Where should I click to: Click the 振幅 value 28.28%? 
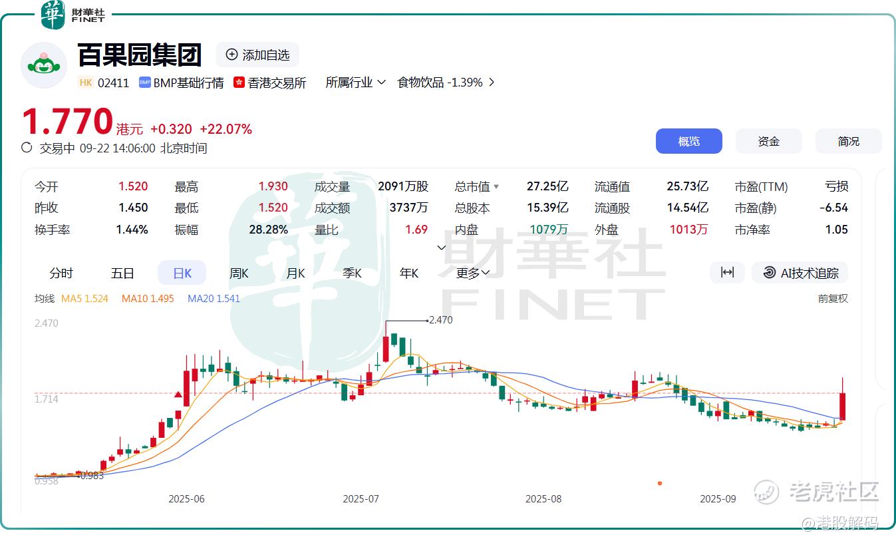click(269, 230)
